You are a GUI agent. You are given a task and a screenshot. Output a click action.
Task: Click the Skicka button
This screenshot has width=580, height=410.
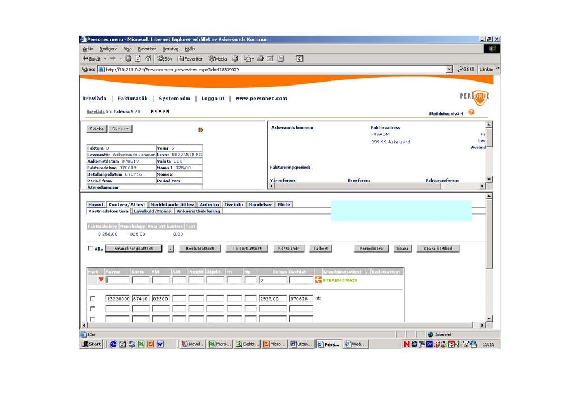tap(96, 129)
